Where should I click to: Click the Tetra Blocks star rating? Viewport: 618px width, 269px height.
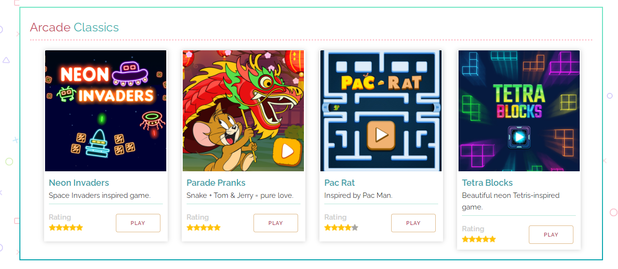[479, 239]
